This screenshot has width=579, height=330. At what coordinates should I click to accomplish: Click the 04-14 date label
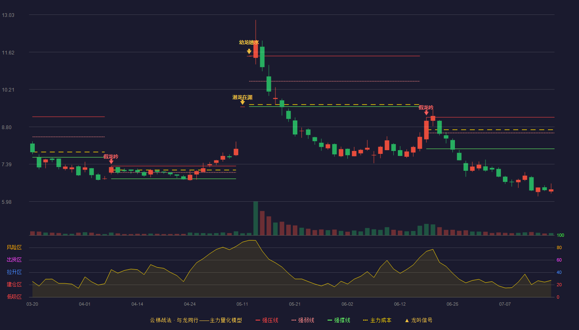pyautogui.click(x=137, y=304)
